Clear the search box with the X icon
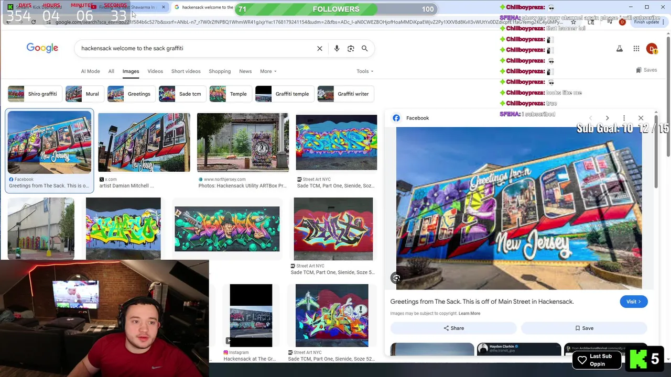Screen dimensions: 671x377 tap(320, 48)
